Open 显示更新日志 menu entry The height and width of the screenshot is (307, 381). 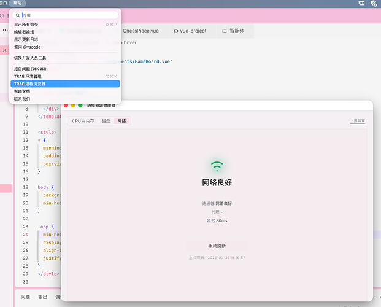pyautogui.click(x=65, y=39)
